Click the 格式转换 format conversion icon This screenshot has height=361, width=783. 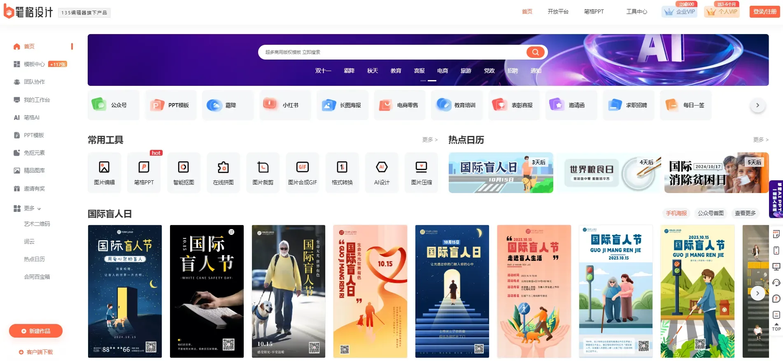point(342,172)
